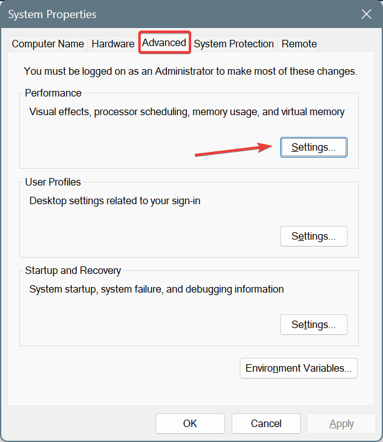Switch to the Remote tab
The image size is (383, 442).
click(x=299, y=44)
